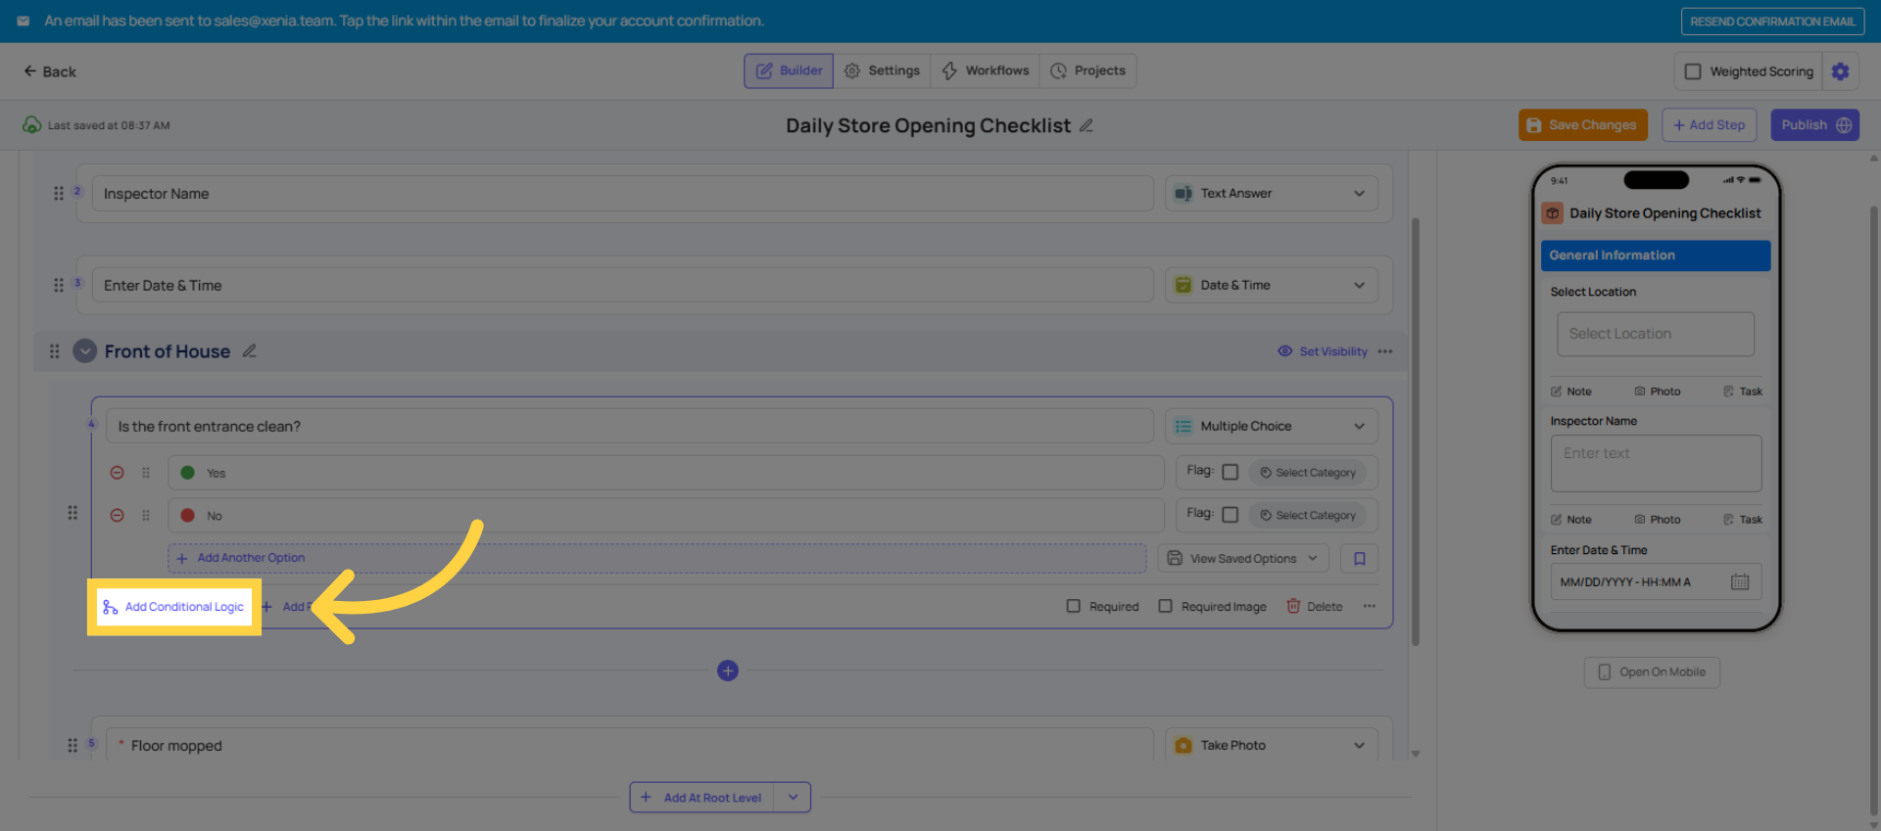Click Enter text field in phone preview

[x=1656, y=463]
